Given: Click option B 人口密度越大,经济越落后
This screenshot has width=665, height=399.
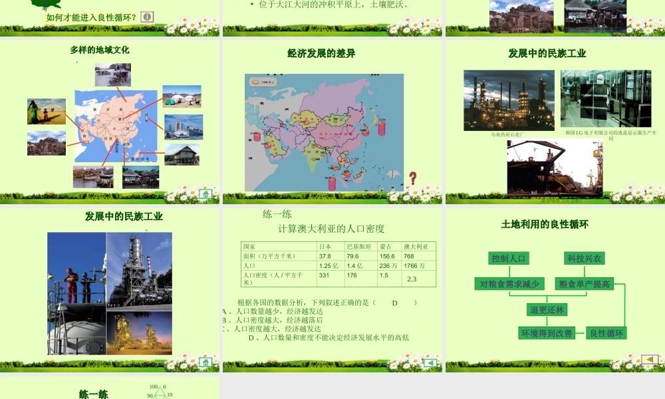Looking at the screenshot, I should pyautogui.click(x=273, y=320).
